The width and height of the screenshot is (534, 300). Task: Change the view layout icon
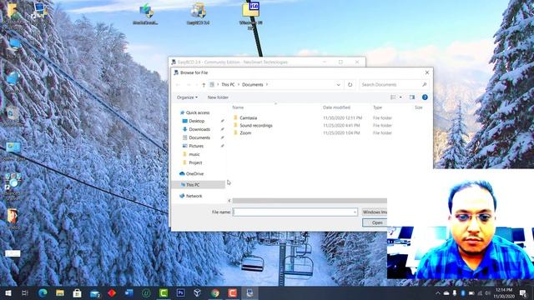393,97
